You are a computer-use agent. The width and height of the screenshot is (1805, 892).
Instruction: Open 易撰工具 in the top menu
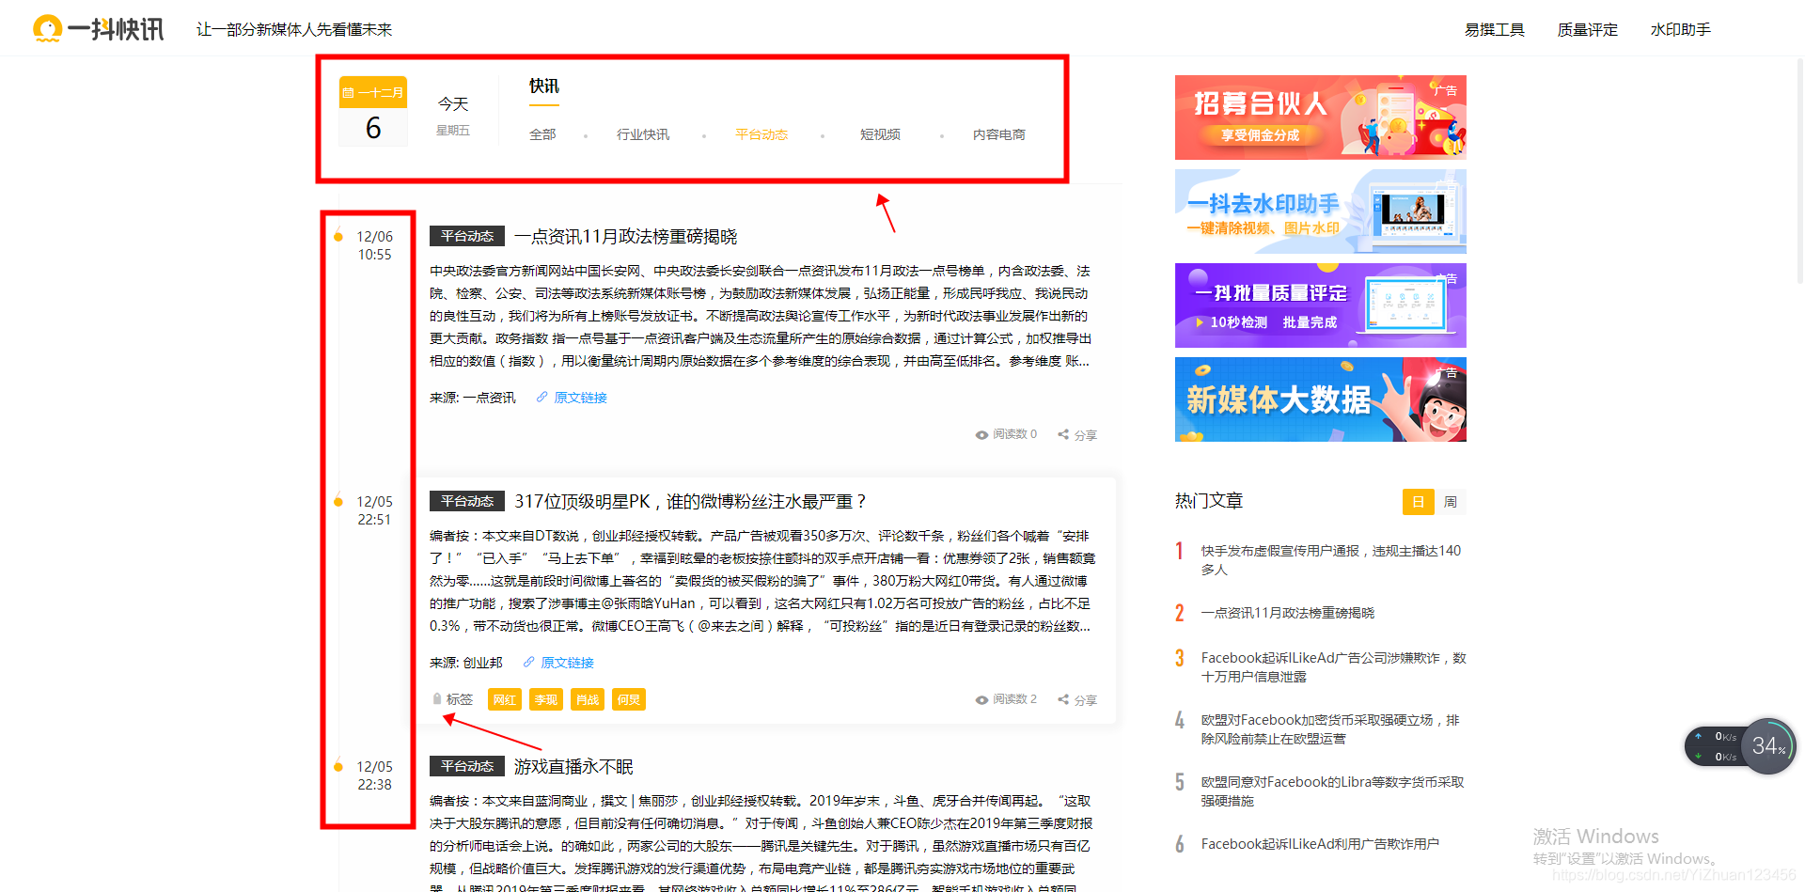(x=1494, y=28)
